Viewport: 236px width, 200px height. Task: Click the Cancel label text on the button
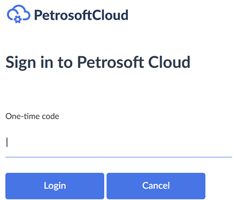[x=156, y=185]
